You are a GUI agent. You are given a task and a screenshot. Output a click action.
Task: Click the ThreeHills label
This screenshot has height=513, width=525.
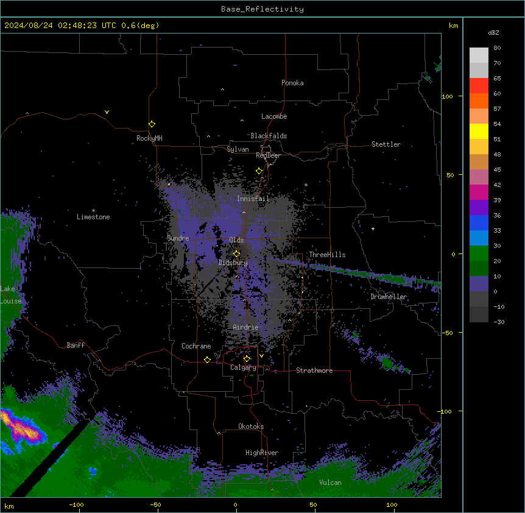click(x=327, y=255)
